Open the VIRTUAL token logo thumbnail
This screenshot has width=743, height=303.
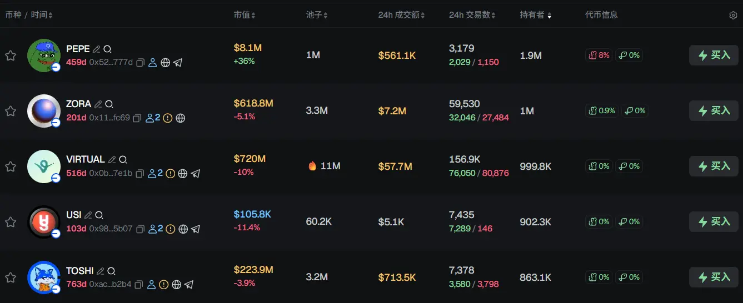tap(43, 166)
